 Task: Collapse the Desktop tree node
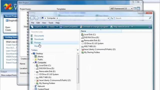(32, 53)
